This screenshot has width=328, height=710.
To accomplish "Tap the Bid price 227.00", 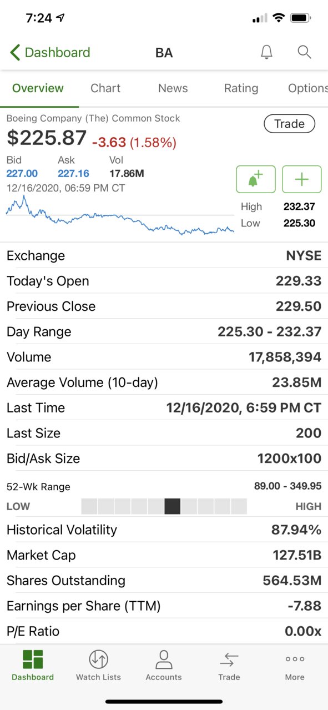I will (22, 174).
